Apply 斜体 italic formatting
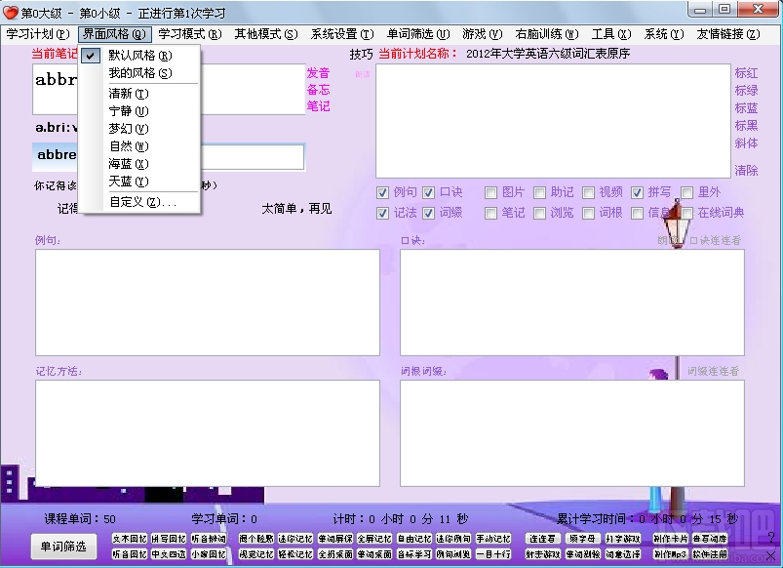This screenshot has width=783, height=568. coord(746,143)
